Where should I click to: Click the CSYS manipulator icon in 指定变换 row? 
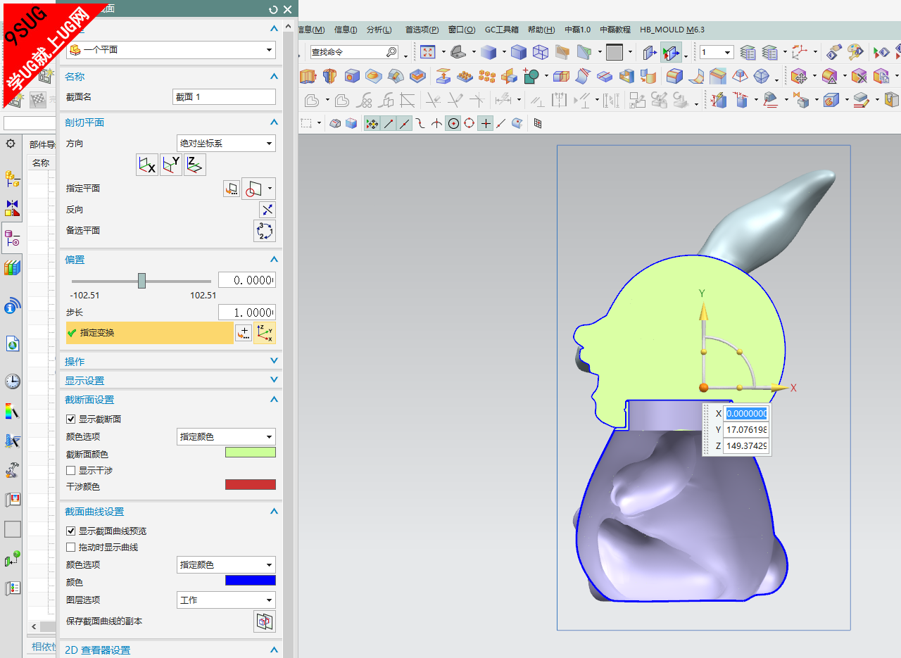(265, 333)
